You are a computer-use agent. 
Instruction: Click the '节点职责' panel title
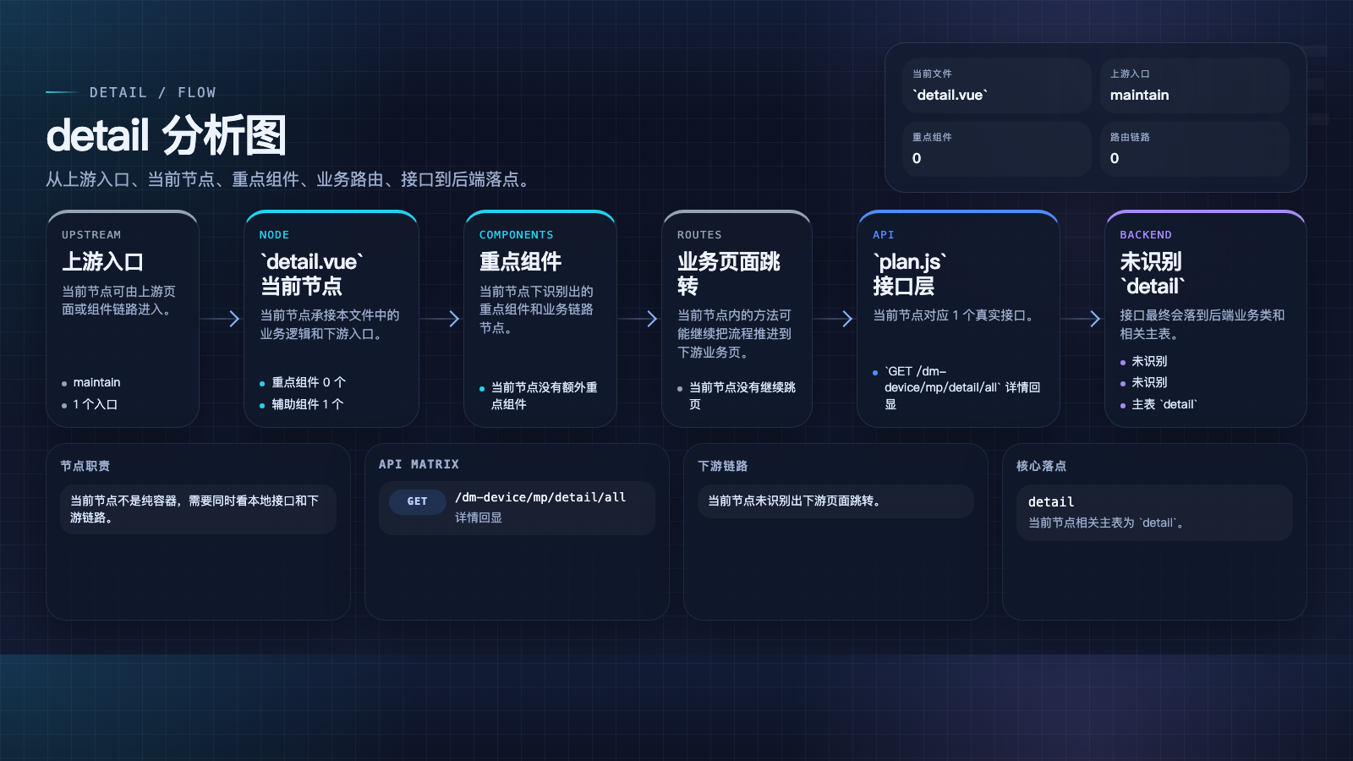[85, 466]
